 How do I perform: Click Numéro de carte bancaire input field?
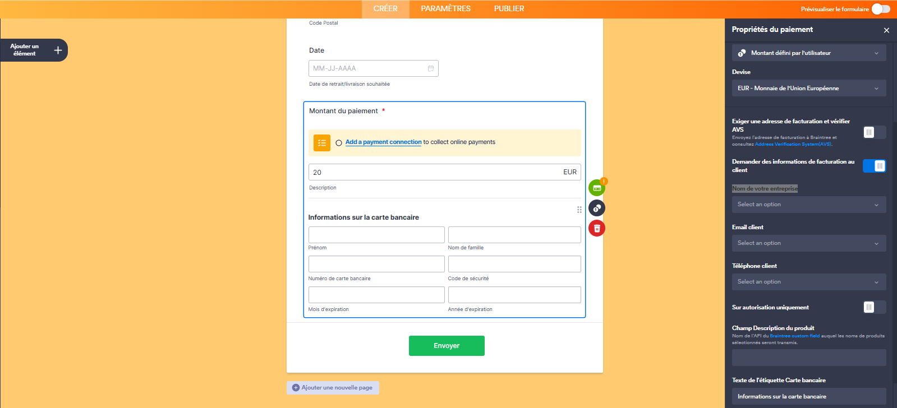tap(376, 264)
